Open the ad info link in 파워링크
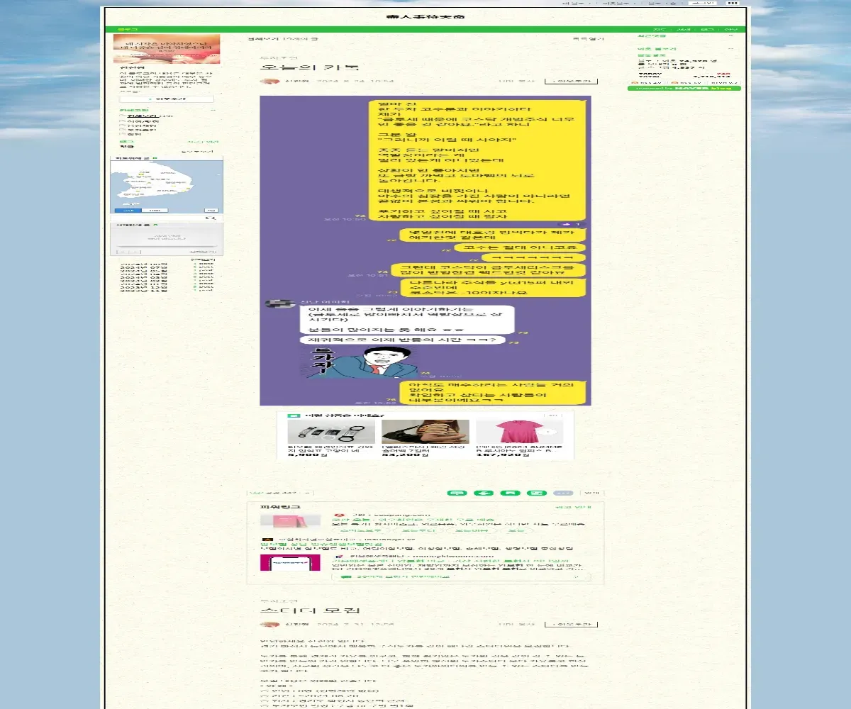 (572, 508)
